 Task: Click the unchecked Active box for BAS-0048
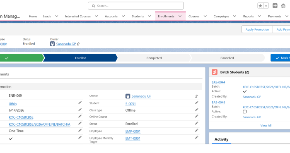pos(245,112)
